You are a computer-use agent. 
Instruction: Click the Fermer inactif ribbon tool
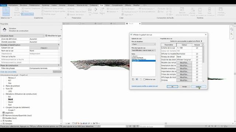click(192, 11)
